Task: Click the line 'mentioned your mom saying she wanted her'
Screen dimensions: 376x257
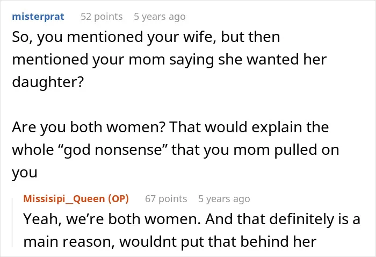Action: pyautogui.click(x=169, y=60)
